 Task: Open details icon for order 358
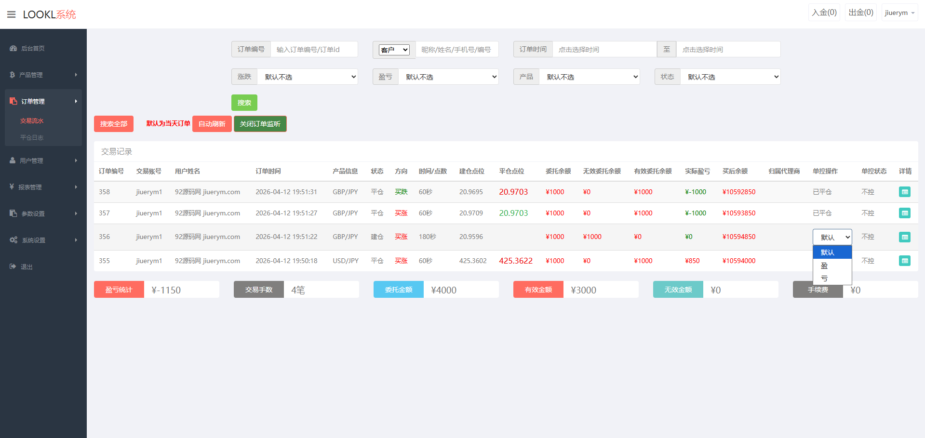904,192
